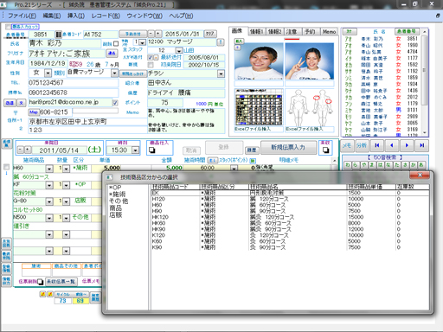This screenshot has height=332, width=443.
Task: Click small enlarge button above first photo
Action: tap(239, 41)
